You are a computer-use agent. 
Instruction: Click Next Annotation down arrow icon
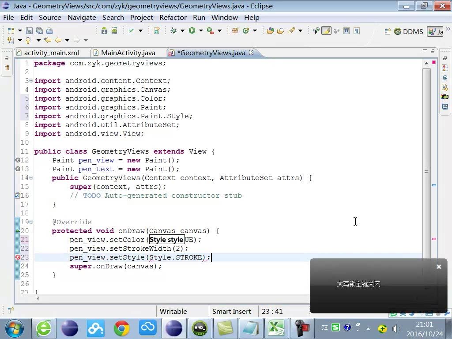click(11, 40)
